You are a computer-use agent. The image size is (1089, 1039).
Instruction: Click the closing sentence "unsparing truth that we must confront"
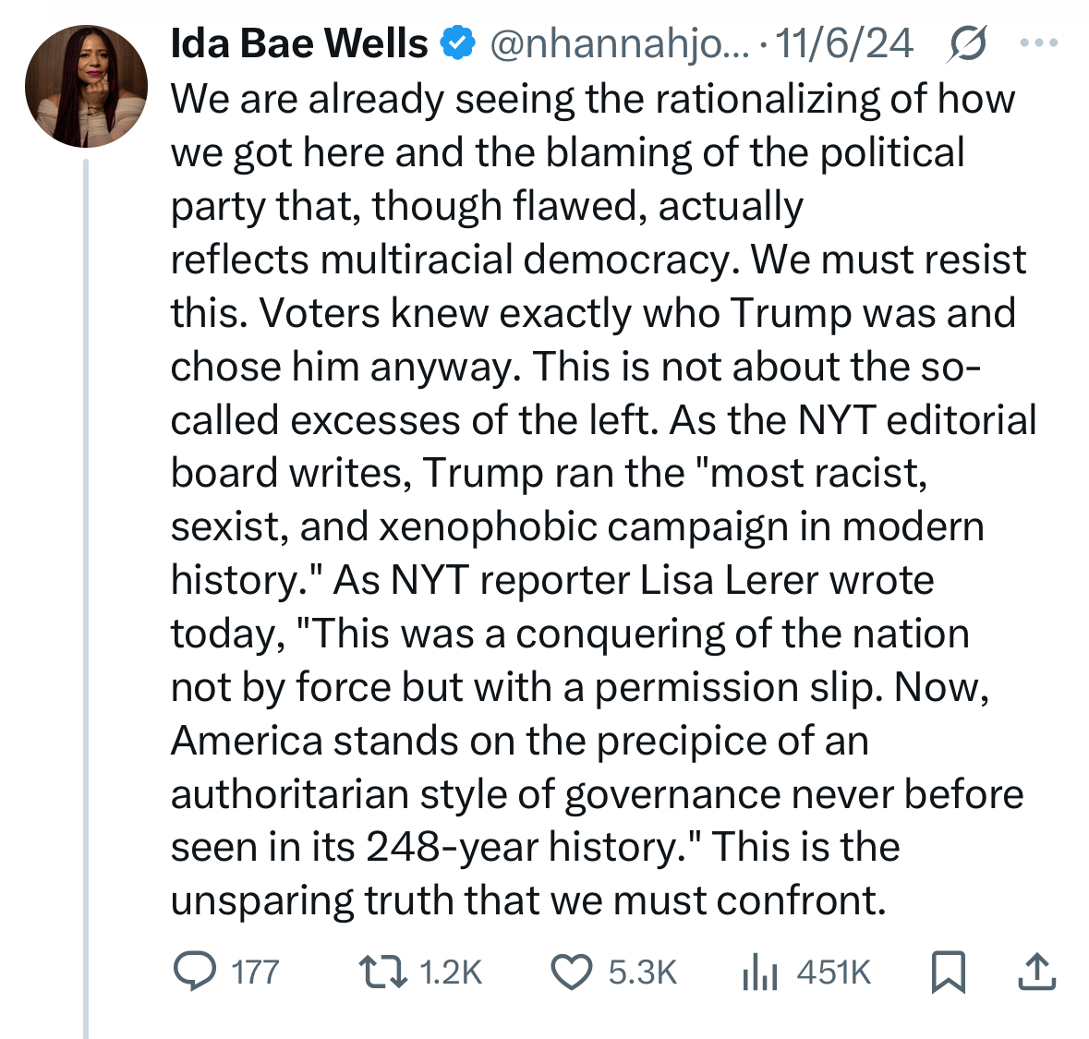click(x=526, y=900)
